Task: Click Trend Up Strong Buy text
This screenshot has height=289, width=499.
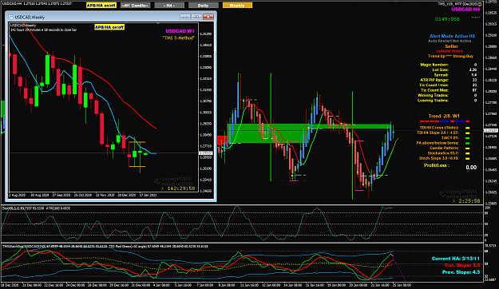Action: [450, 57]
